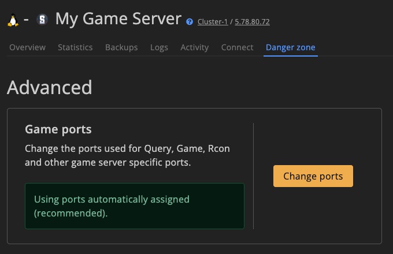Click the green automatically assigned ports notice
The image size is (393, 254).
coord(135,206)
